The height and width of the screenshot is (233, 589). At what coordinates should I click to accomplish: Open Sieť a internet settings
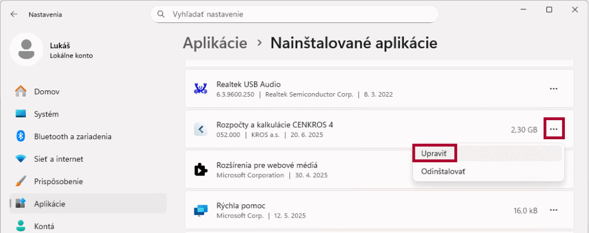(x=59, y=159)
